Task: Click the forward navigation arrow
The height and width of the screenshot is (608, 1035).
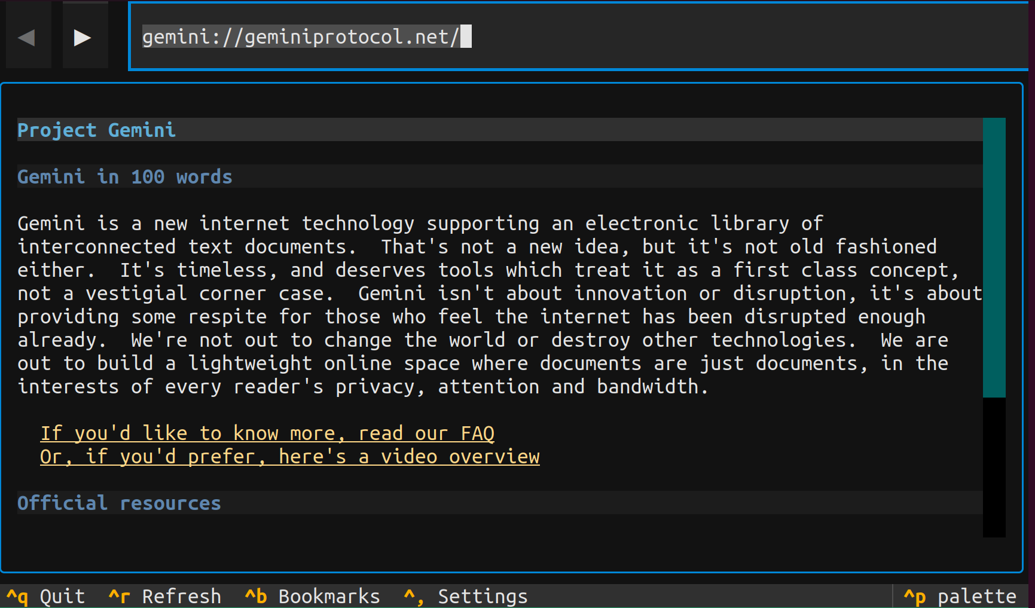Action: (x=83, y=37)
